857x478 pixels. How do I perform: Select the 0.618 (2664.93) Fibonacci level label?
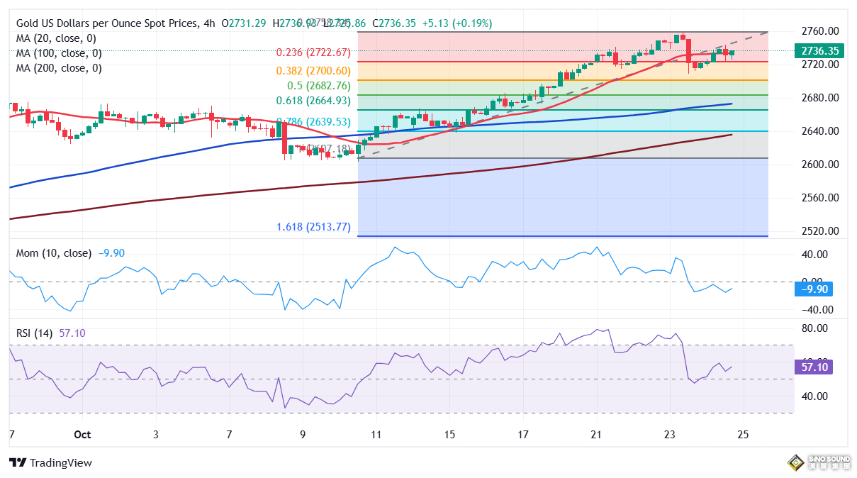tap(312, 101)
